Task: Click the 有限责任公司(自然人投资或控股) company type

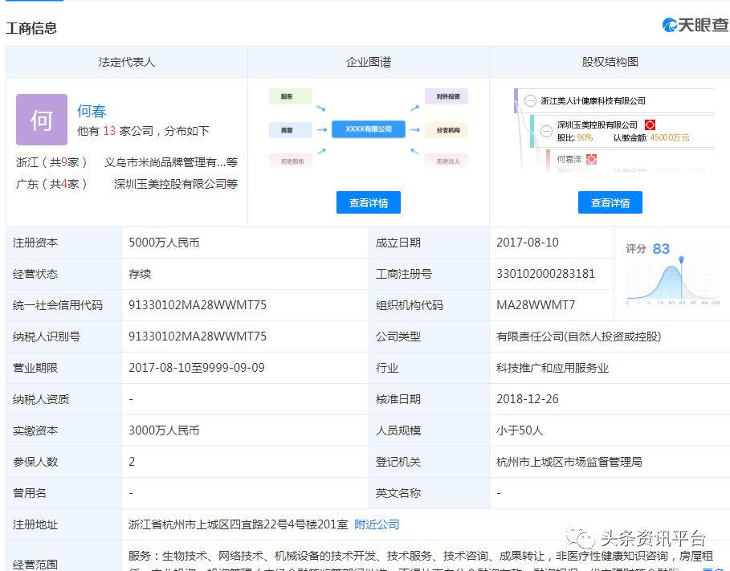Action: 578,336
